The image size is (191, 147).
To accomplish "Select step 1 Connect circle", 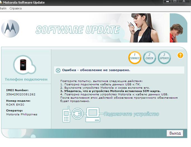I will pyautogui.click(x=135, y=58).
